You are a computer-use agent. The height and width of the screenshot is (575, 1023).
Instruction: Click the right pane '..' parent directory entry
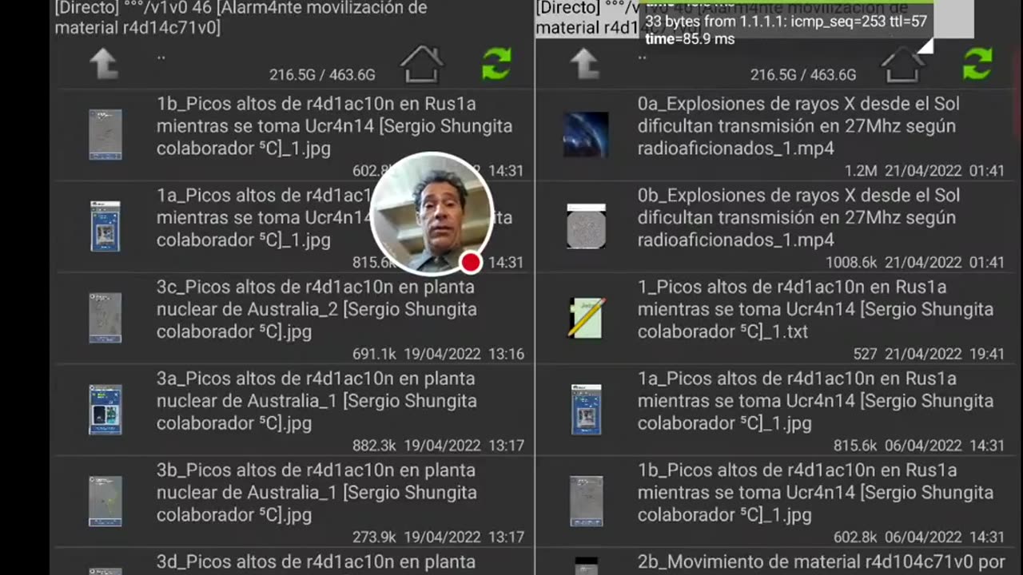[x=643, y=57]
